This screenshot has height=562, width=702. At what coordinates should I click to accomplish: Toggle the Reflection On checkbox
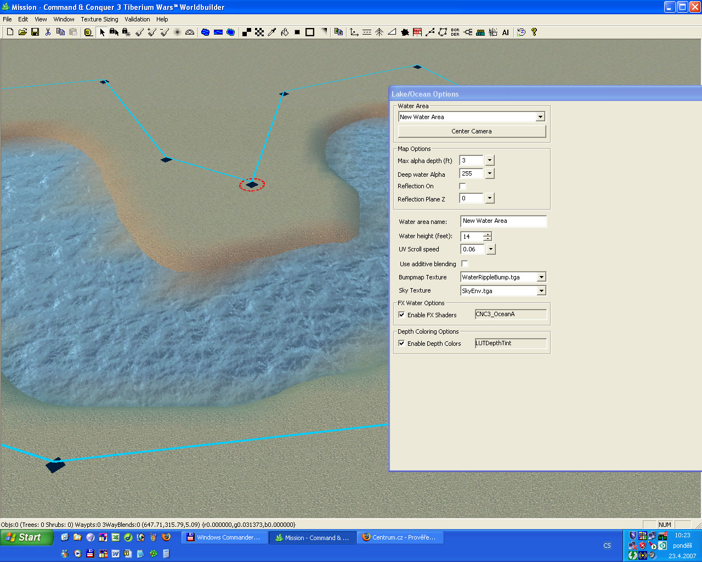(x=462, y=187)
